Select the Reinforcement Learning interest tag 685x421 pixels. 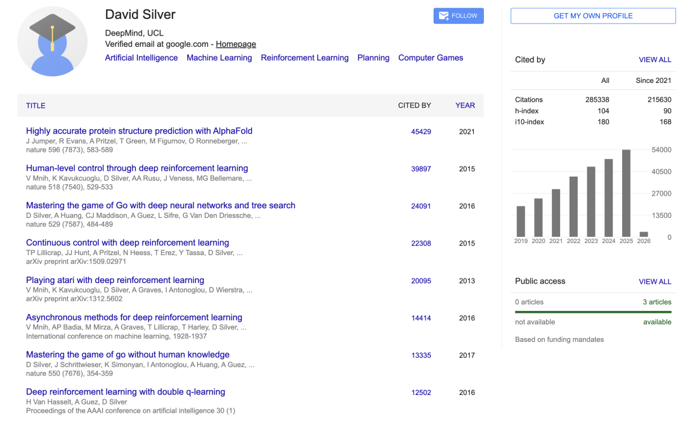[304, 58]
